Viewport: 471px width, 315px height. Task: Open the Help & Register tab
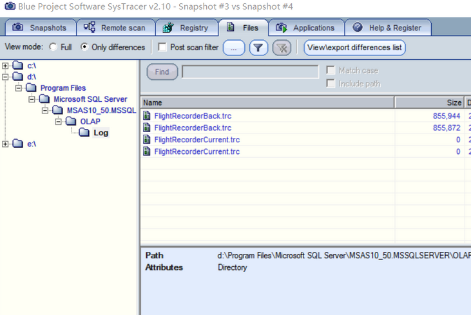388,28
